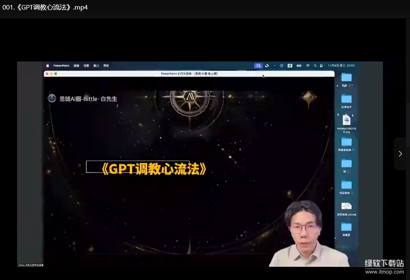Click the video file name 001.《GPT调教心流法》.mp4
The image size is (410, 280).
[x=45, y=7]
